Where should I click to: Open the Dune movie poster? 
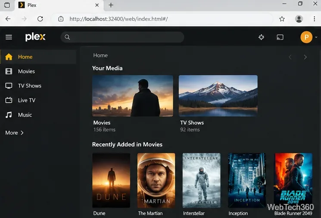pyautogui.click(x=111, y=181)
